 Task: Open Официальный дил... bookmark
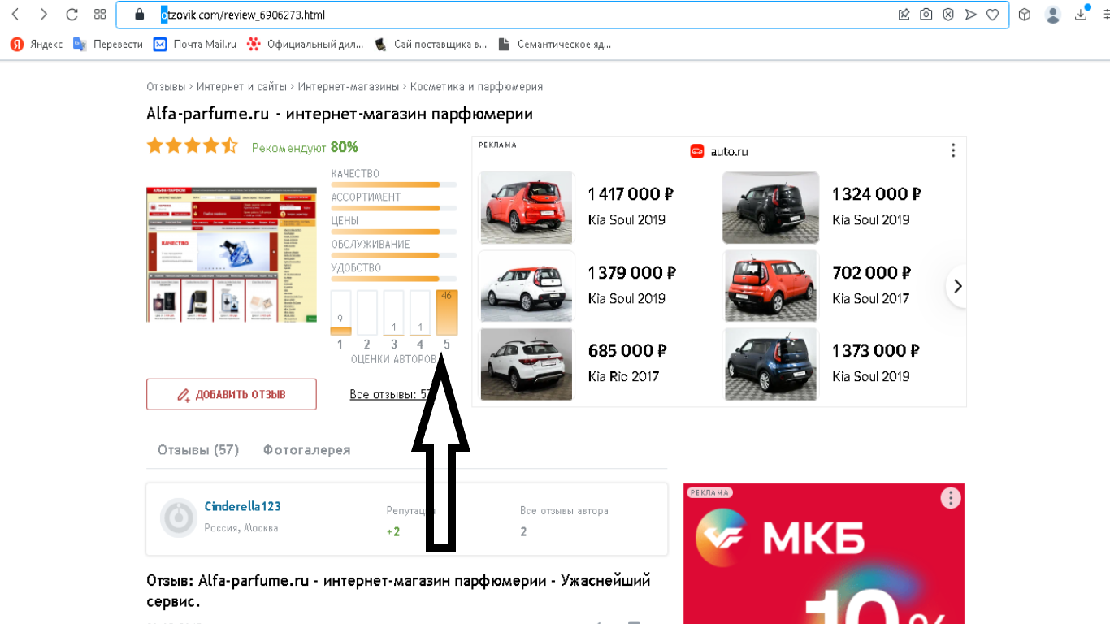coord(306,44)
